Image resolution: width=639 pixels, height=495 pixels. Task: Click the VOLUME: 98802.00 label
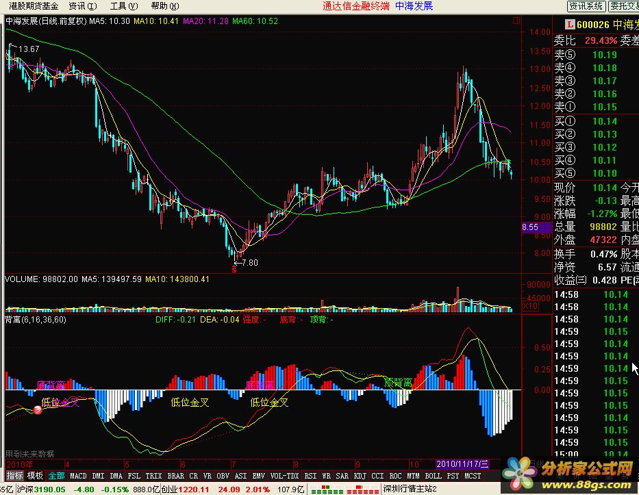(x=42, y=279)
